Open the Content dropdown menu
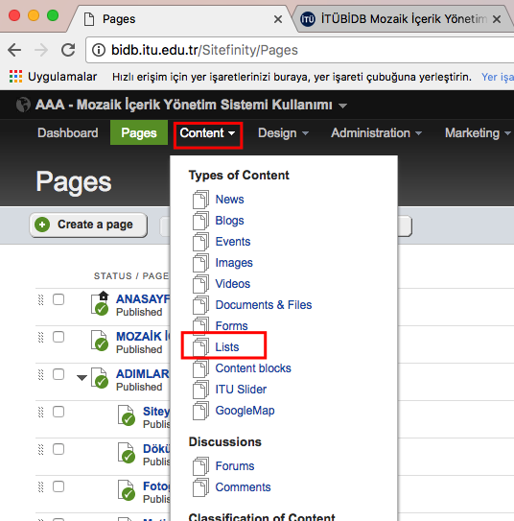Viewport: 514px width, 521px height. (208, 133)
